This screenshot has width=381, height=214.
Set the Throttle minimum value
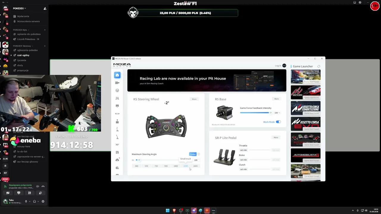click(x=243, y=150)
